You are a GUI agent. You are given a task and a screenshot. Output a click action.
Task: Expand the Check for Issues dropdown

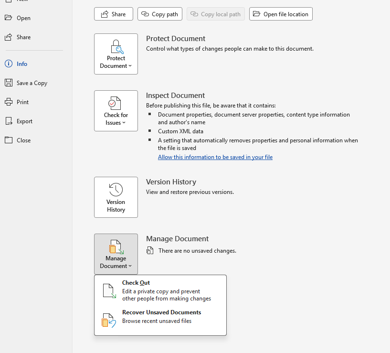click(116, 111)
